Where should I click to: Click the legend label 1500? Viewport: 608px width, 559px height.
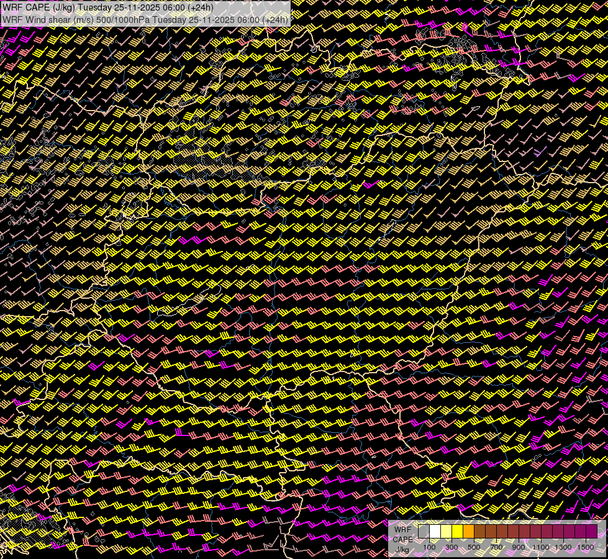586,547
